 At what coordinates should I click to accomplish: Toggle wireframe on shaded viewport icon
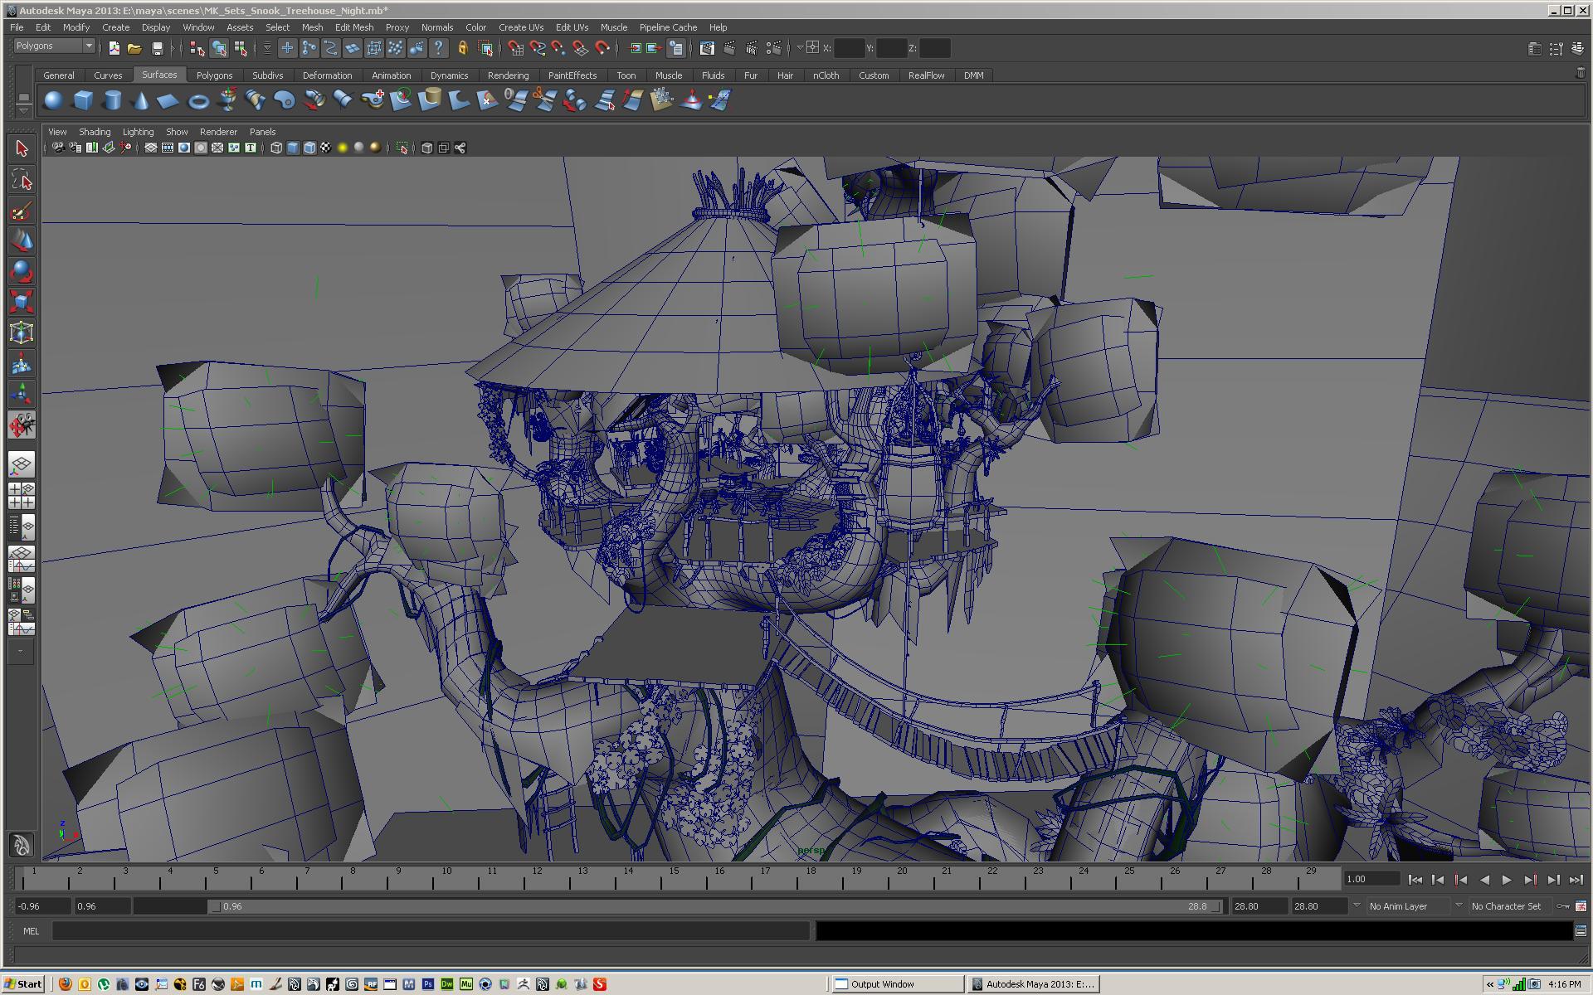[x=309, y=148]
